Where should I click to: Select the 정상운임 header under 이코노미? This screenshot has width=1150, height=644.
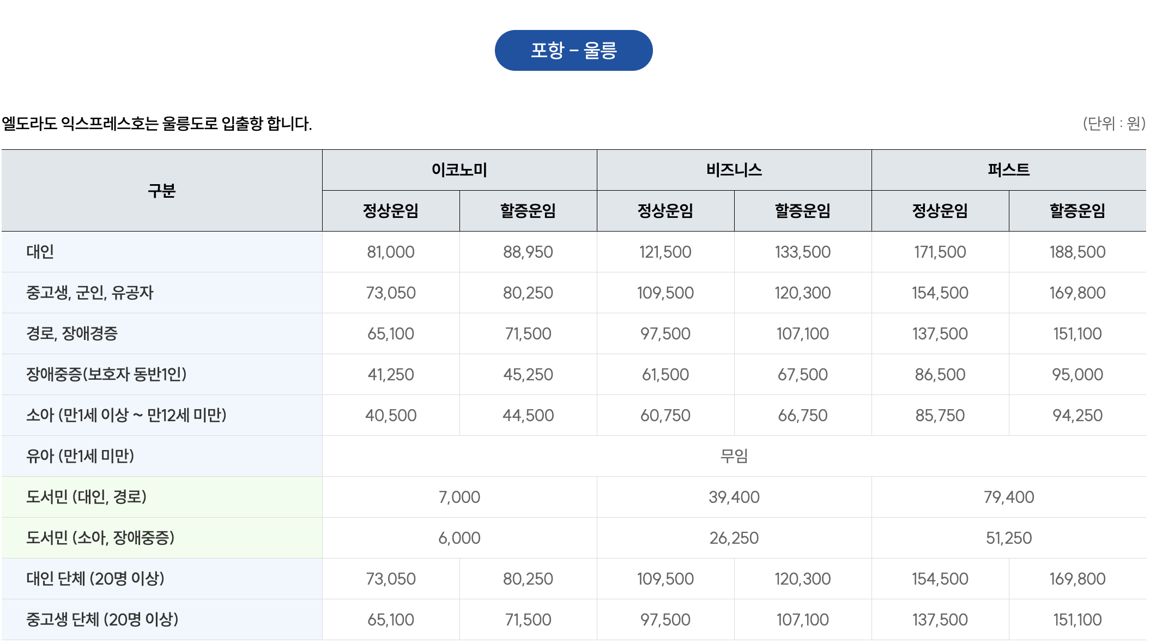(390, 211)
